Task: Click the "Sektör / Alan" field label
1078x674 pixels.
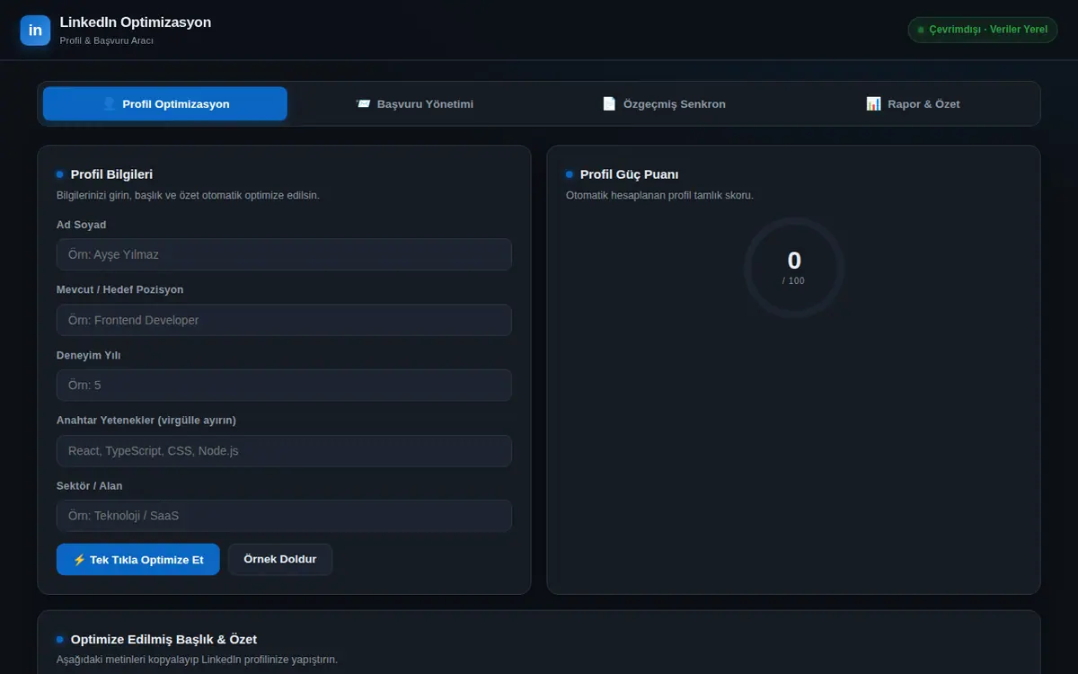Action: tap(89, 485)
